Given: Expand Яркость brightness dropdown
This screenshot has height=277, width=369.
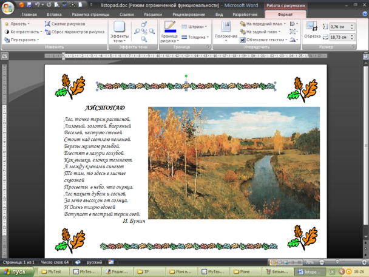Looking at the screenshot, I should tap(18, 24).
